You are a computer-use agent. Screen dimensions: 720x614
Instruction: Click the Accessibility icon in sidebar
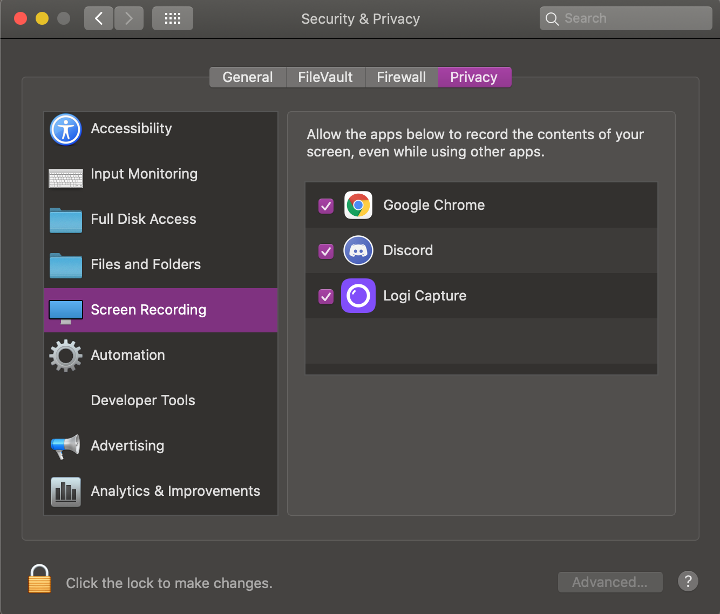pyautogui.click(x=66, y=129)
